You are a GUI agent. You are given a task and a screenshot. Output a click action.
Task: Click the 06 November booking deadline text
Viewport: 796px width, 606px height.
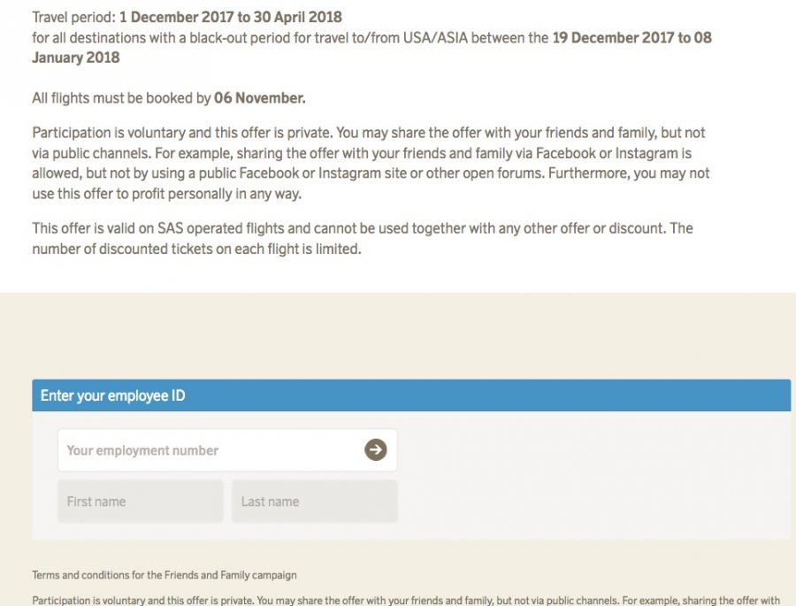(x=259, y=98)
